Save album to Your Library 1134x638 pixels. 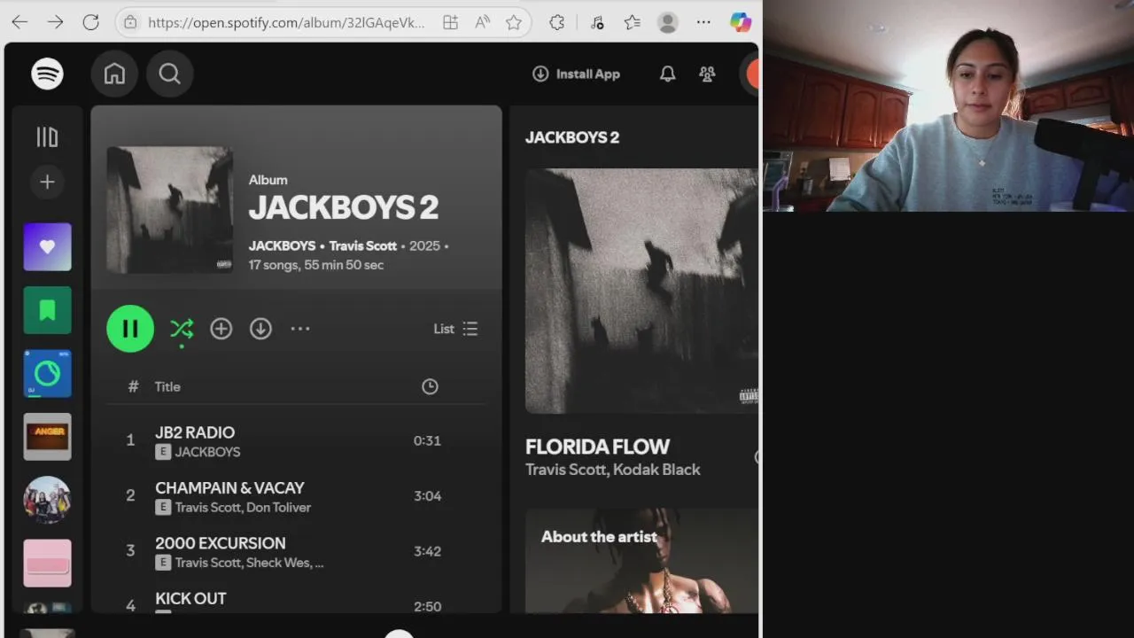point(221,329)
